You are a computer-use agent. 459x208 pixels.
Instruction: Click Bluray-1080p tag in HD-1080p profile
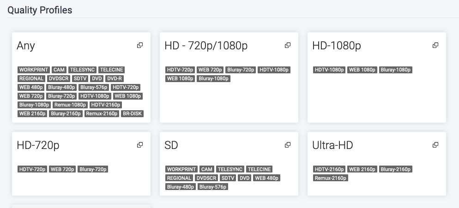pyautogui.click(x=396, y=70)
